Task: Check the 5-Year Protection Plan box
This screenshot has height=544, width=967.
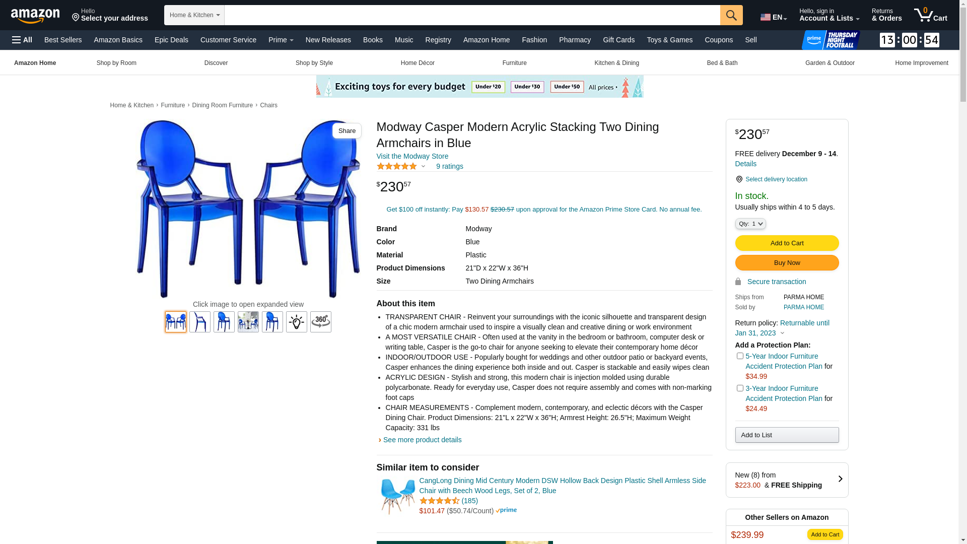Action: (x=740, y=356)
